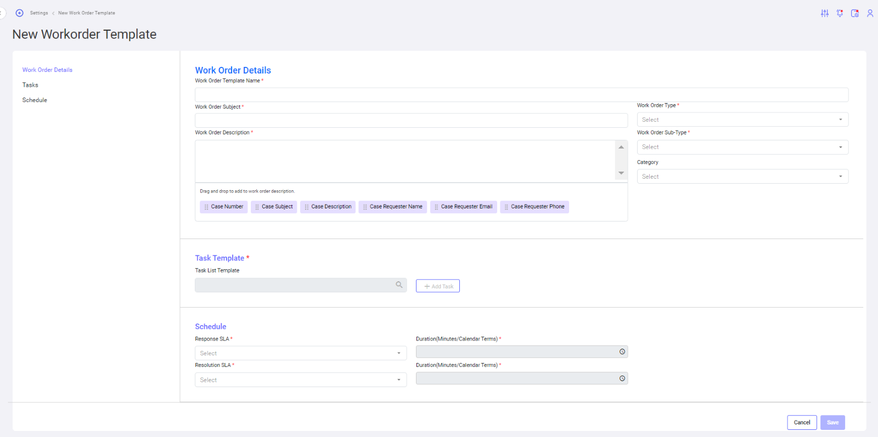Go to Work Order Details section in sidebar
878x437 pixels.
pos(47,70)
